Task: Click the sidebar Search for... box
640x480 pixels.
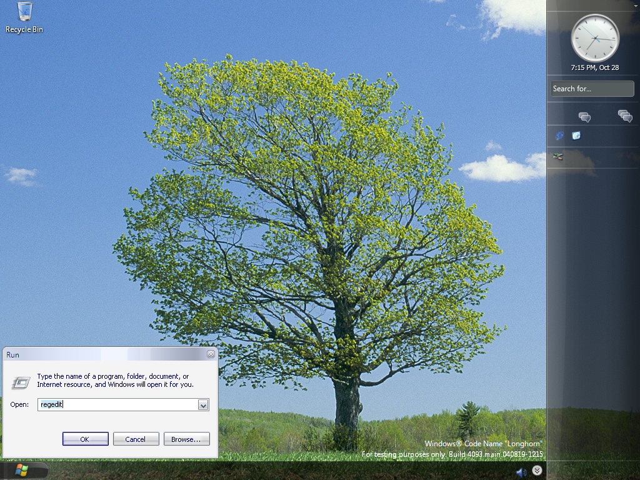Action: tap(592, 89)
